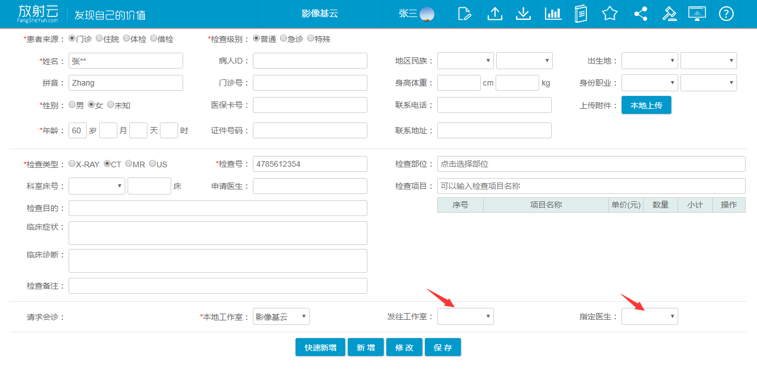Click the 本地上传 upload button
The width and height of the screenshot is (757, 372).
coord(646,105)
